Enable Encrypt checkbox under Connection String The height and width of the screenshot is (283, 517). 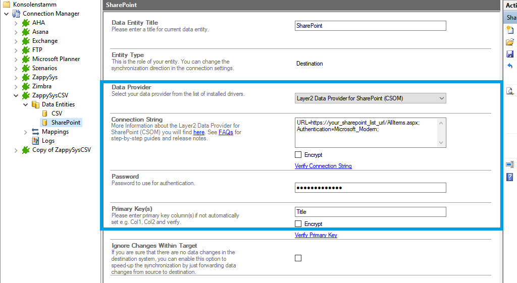(298, 154)
